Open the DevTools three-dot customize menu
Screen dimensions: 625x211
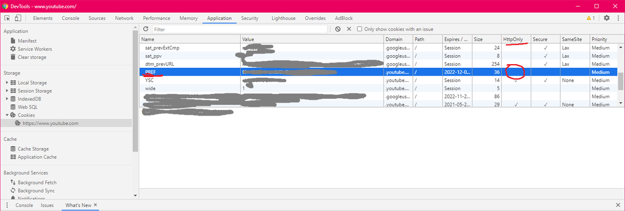(618, 18)
